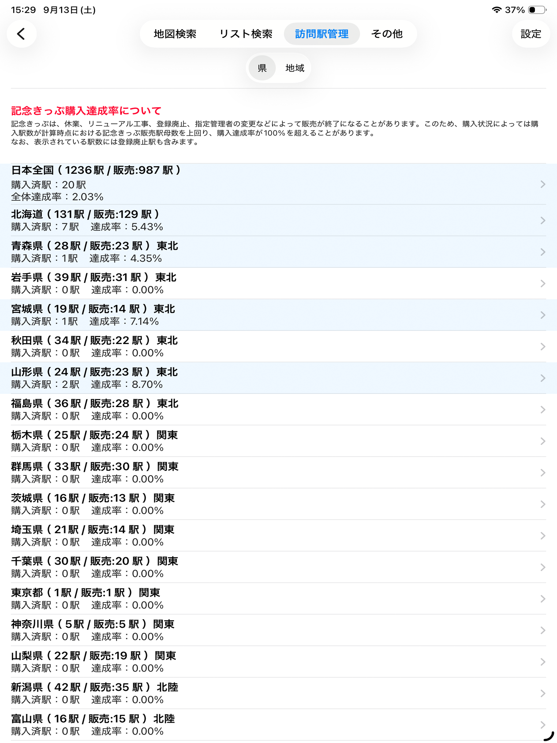The image size is (557, 743).
Task: Open the 千葉県 row chevron
Action: click(543, 568)
